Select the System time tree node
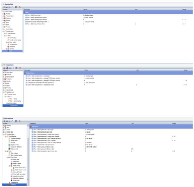The height and width of the screenshot is (187, 194). 14,149
